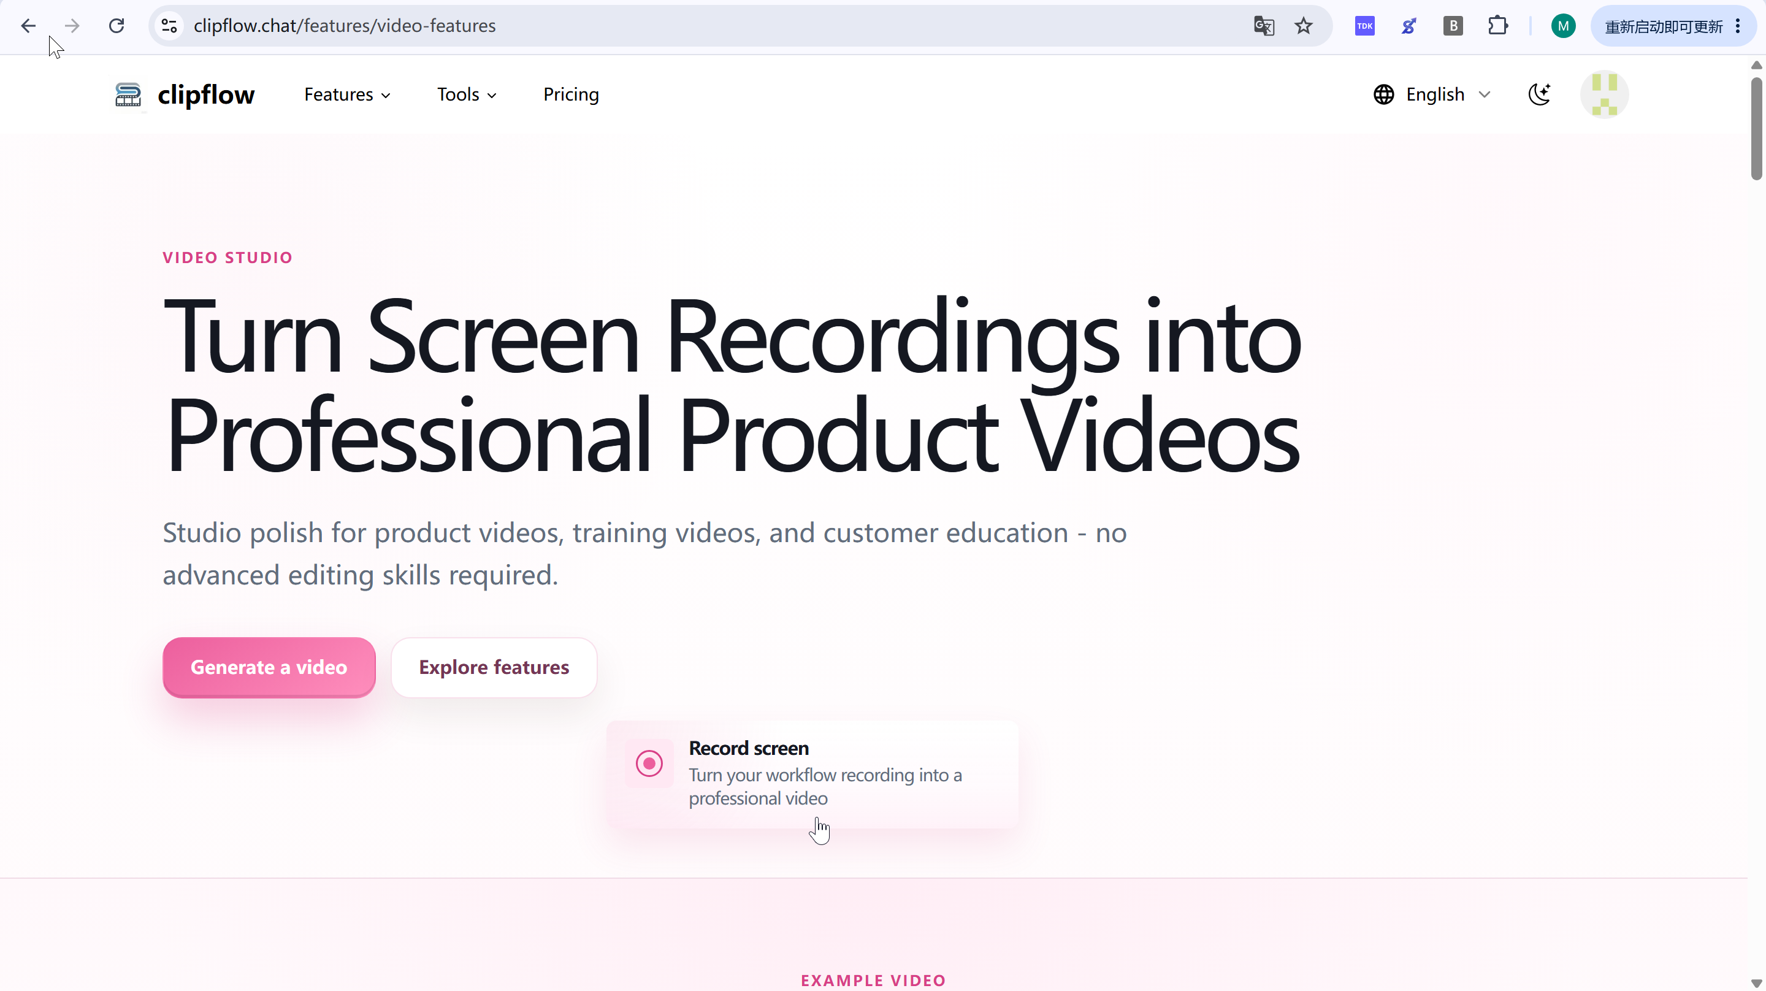Open the Chrome profile M avatar
The height and width of the screenshot is (991, 1766).
pos(1563,26)
